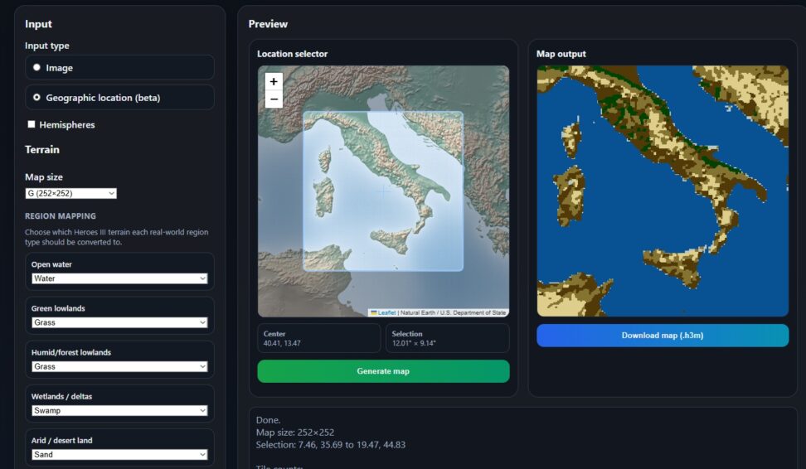Screen dimensions: 806x469
Task: Open the Green lowlands terrain dropdown
Action: 119,322
